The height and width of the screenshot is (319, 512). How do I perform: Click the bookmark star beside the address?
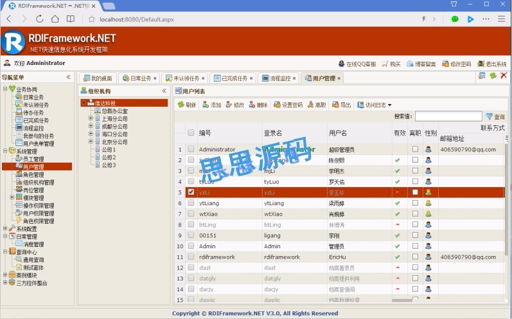point(92,19)
